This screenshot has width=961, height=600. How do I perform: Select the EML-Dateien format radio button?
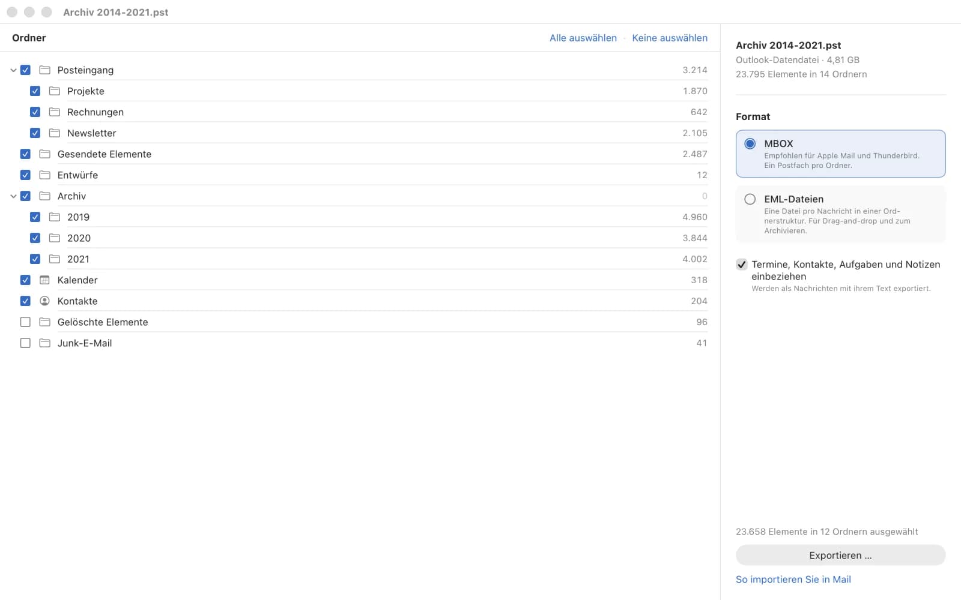point(750,199)
